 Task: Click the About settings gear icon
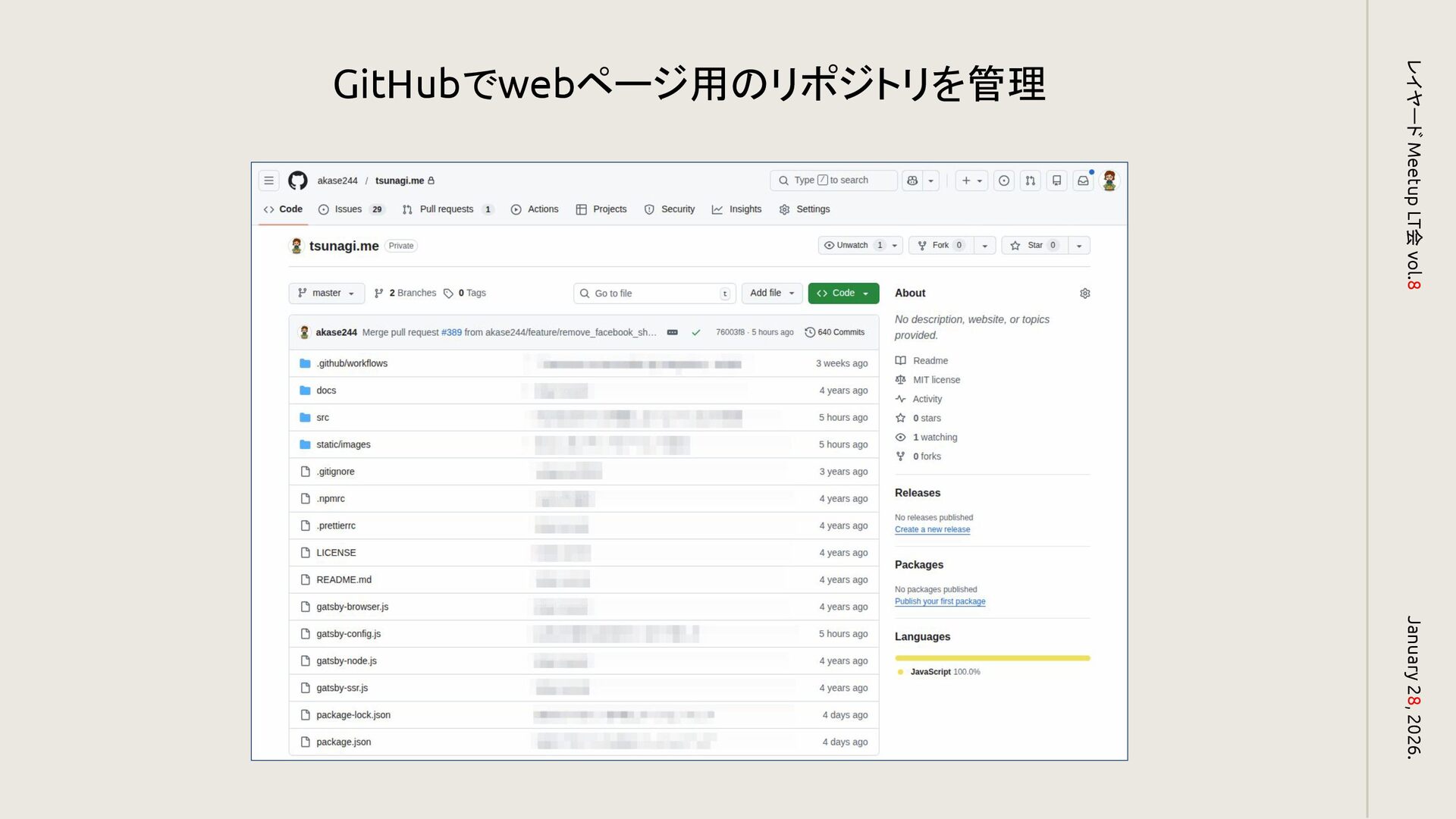pyautogui.click(x=1084, y=293)
